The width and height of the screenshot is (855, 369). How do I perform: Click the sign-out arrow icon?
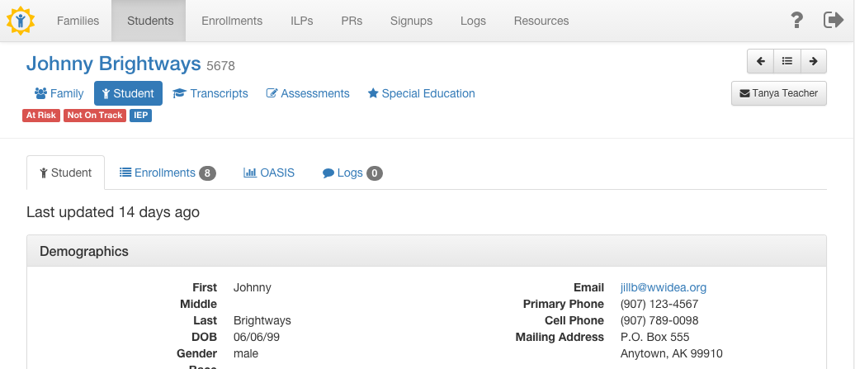pos(834,21)
